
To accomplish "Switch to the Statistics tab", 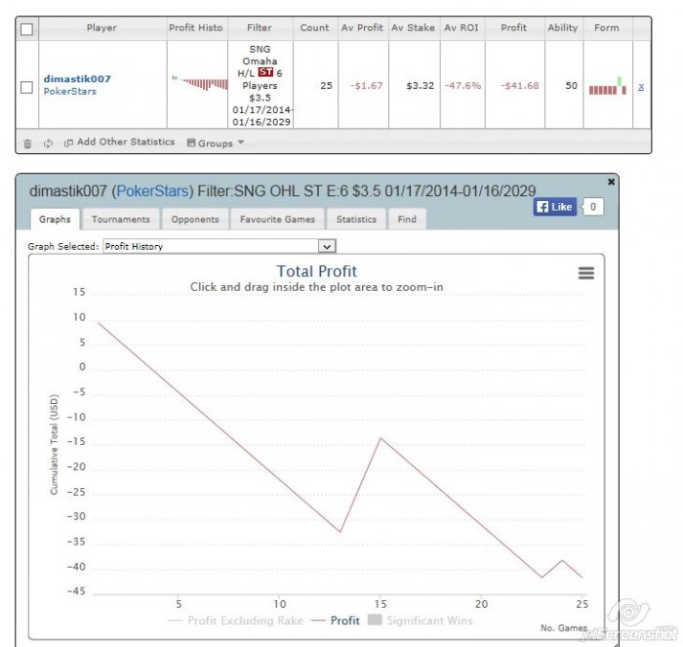I will coord(356,220).
